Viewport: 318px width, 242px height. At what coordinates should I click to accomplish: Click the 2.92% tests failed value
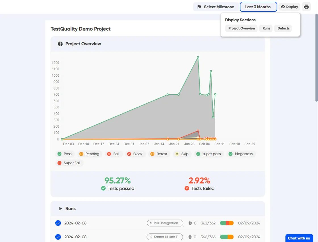(x=199, y=180)
